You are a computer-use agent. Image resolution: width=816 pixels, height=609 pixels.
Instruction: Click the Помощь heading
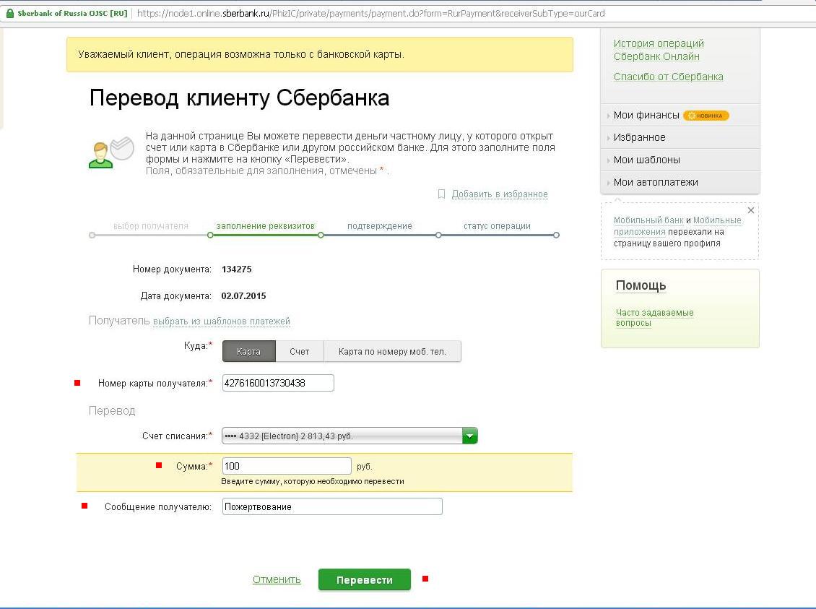[x=641, y=285]
